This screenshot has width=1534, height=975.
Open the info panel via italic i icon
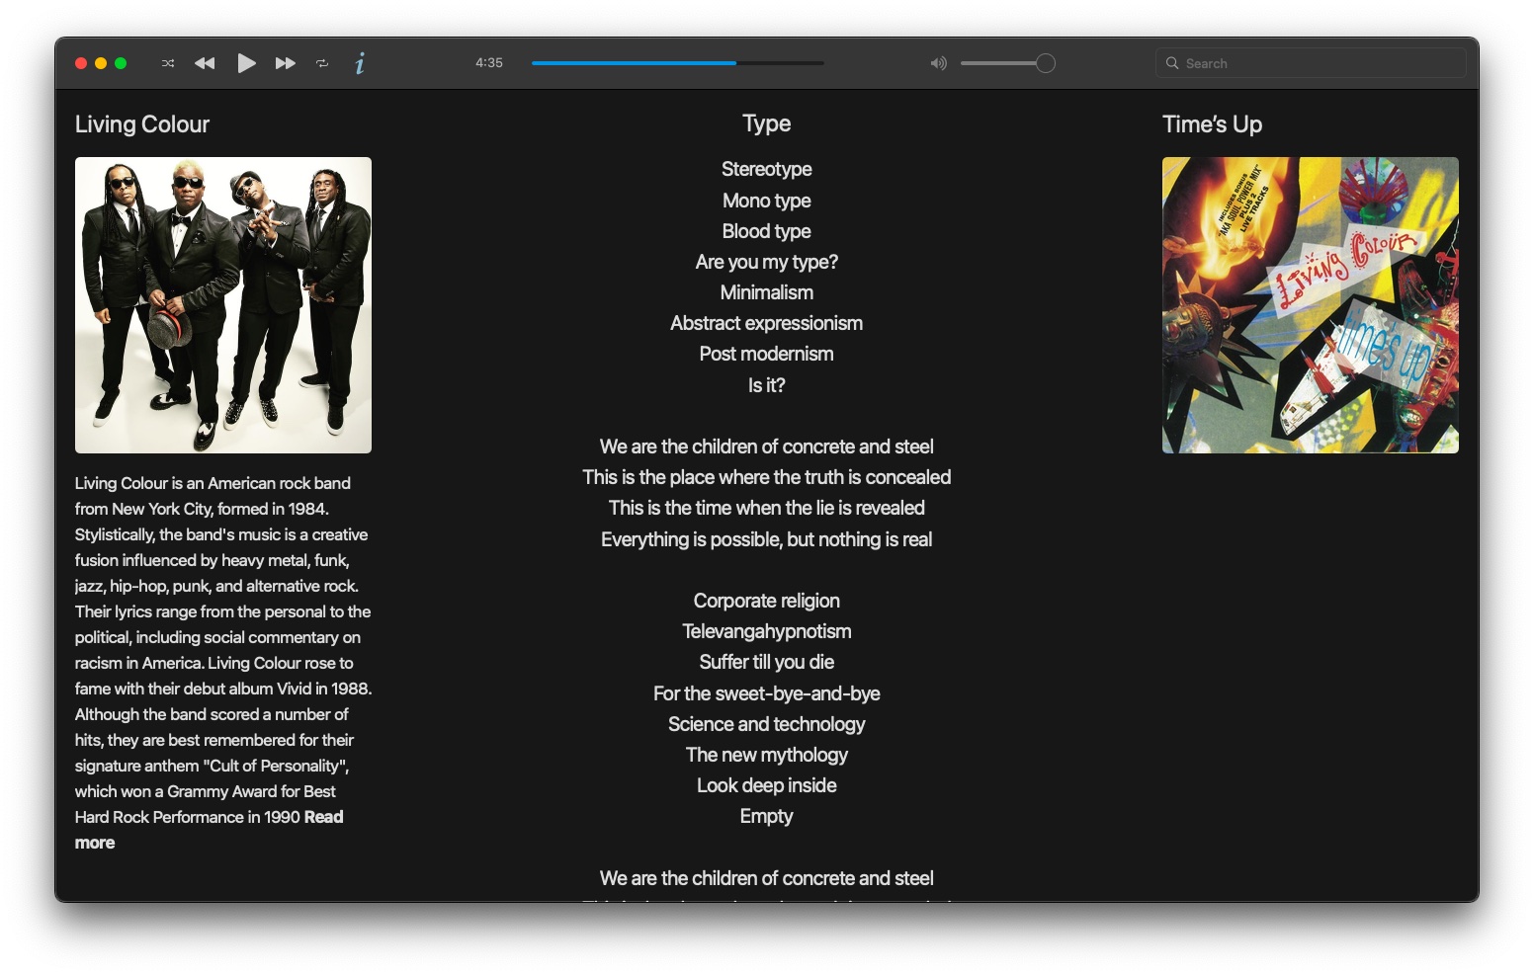(x=360, y=63)
